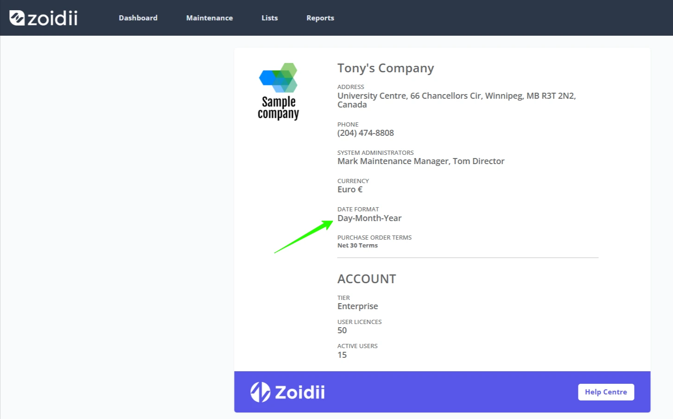Click the Enterprise tier value
This screenshot has width=673, height=419.
click(x=358, y=306)
